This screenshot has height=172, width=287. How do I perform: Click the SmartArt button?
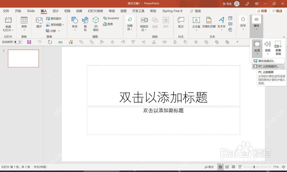[x=111, y=18]
